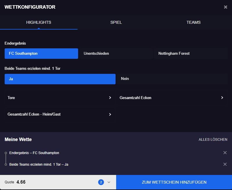Switch to the Highlights tab

(39, 22)
